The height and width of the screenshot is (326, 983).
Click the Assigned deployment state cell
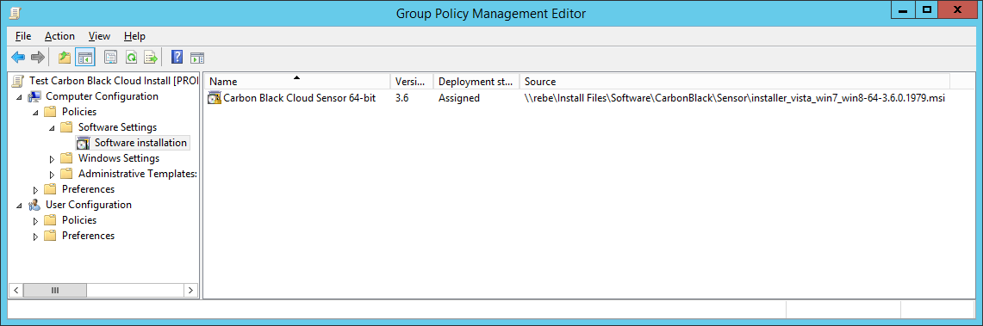(x=459, y=98)
